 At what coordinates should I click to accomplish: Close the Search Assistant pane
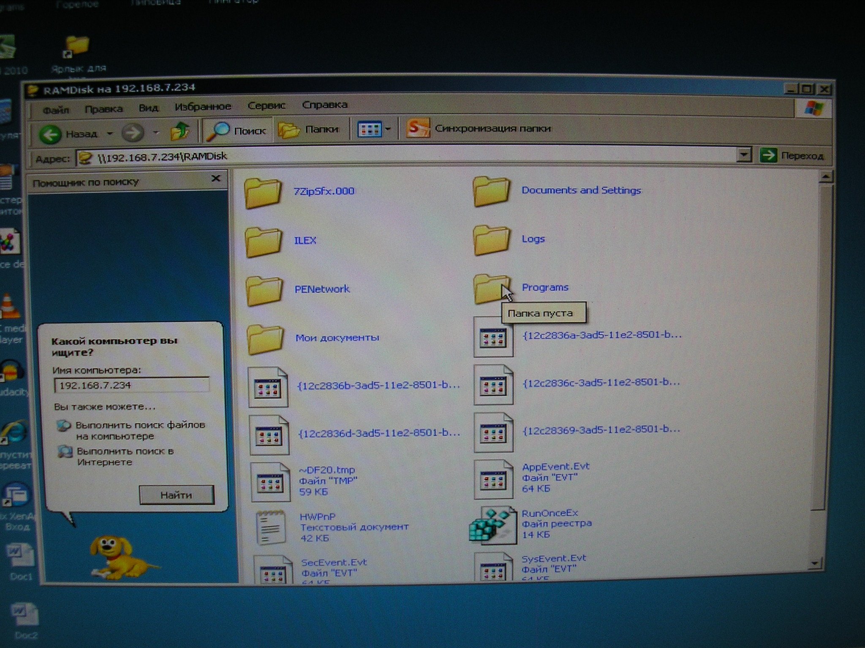(216, 178)
